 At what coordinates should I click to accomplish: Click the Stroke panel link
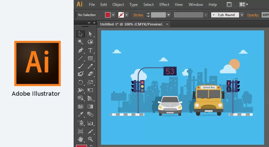[x=138, y=15]
